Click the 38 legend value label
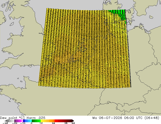This screenshot has height=124, width=161. click(x=66, y=123)
